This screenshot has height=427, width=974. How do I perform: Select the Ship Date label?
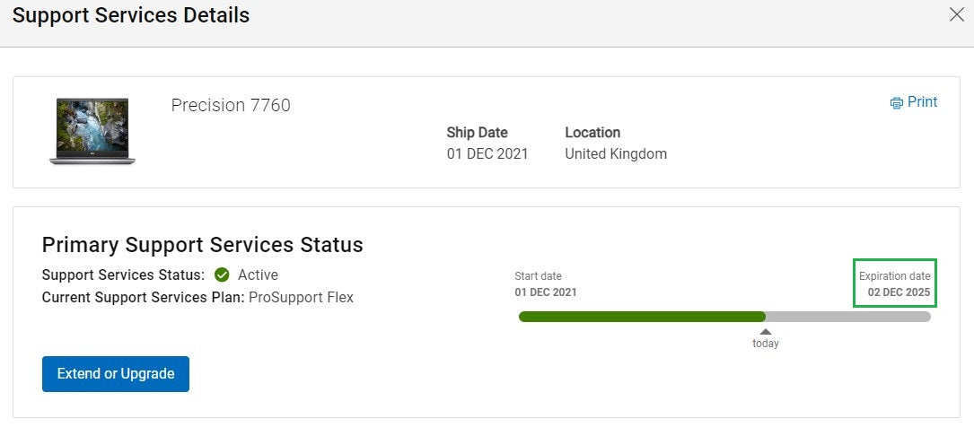tap(477, 133)
